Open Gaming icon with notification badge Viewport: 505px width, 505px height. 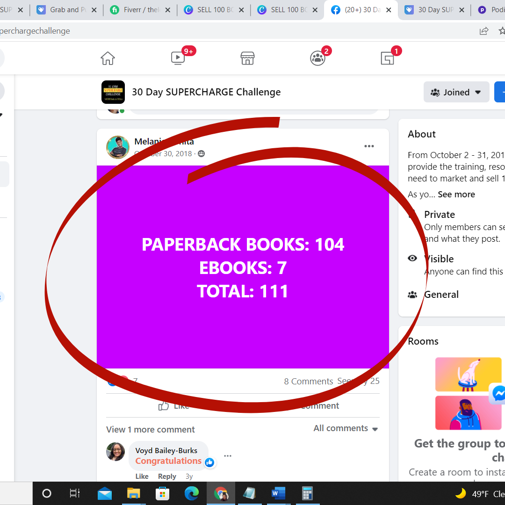pyautogui.click(x=387, y=58)
